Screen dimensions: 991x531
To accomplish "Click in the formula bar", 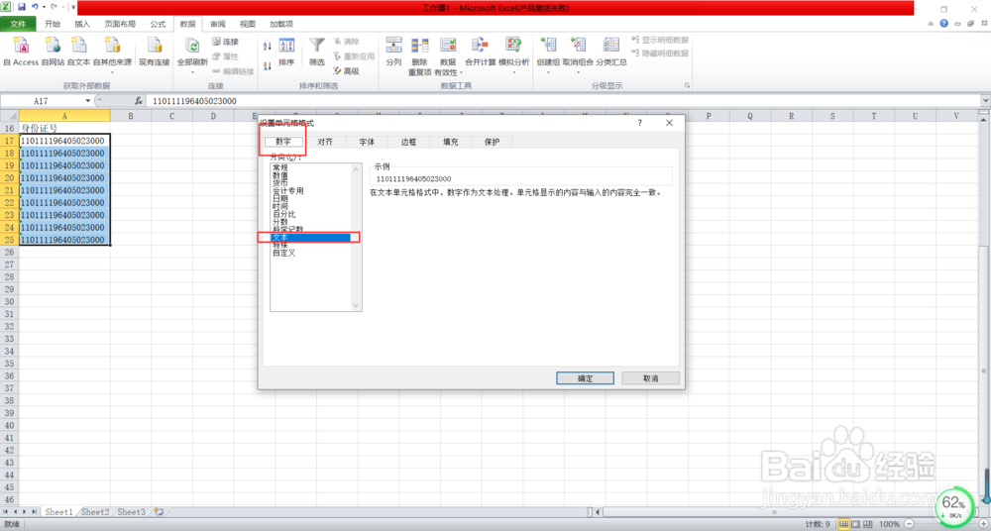I will (x=563, y=101).
